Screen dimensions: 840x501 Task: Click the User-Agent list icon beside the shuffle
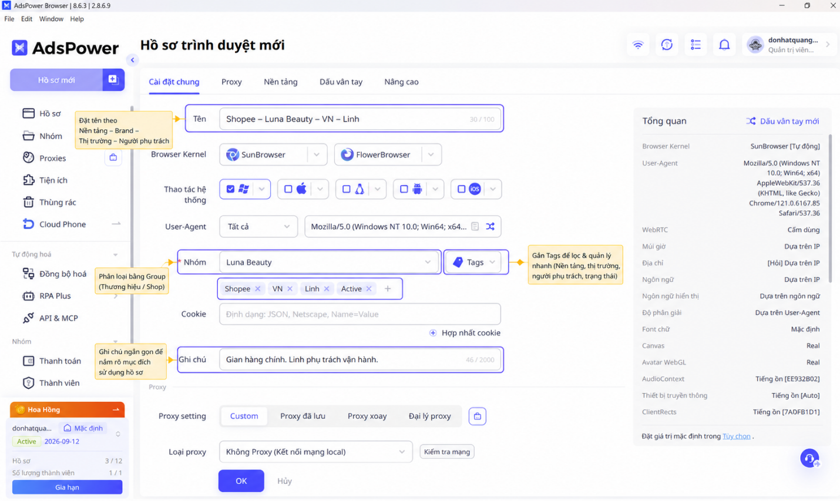(x=475, y=227)
